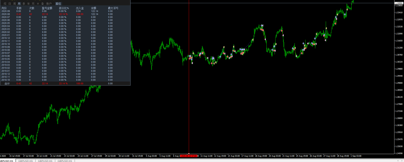This screenshot has height=162, width=404.
Task: Select the 2019.10 month row
Action: tap(65, 44)
